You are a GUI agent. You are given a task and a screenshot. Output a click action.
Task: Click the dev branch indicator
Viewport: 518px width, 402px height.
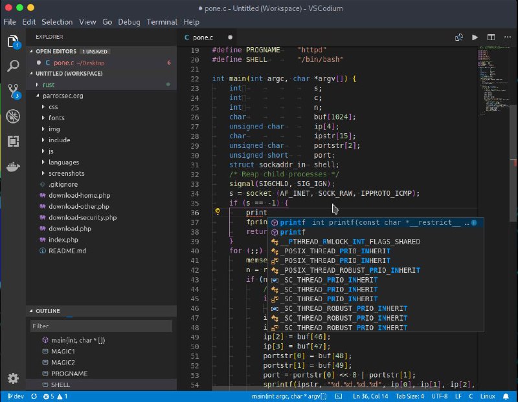[x=16, y=396]
